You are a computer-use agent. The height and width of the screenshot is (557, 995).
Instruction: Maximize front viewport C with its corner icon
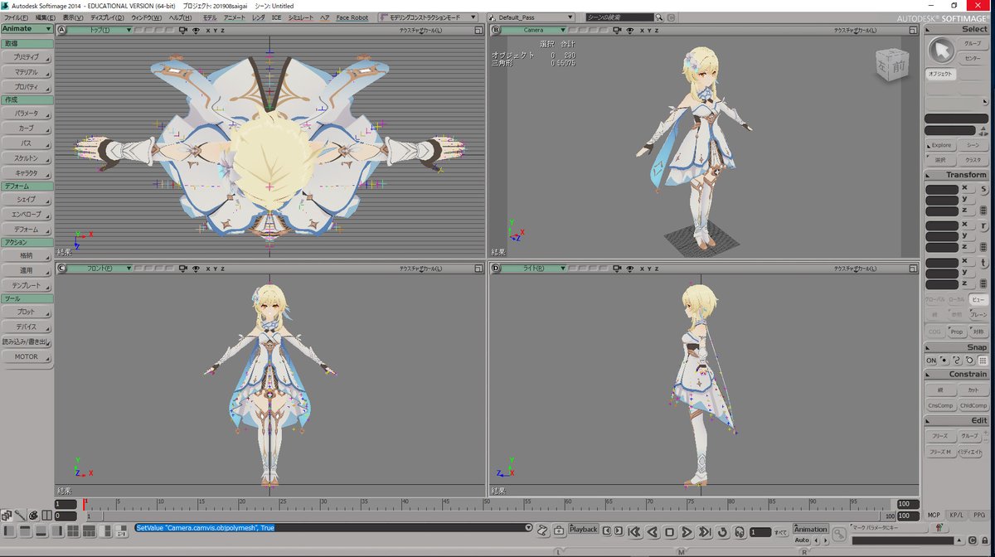(x=478, y=268)
